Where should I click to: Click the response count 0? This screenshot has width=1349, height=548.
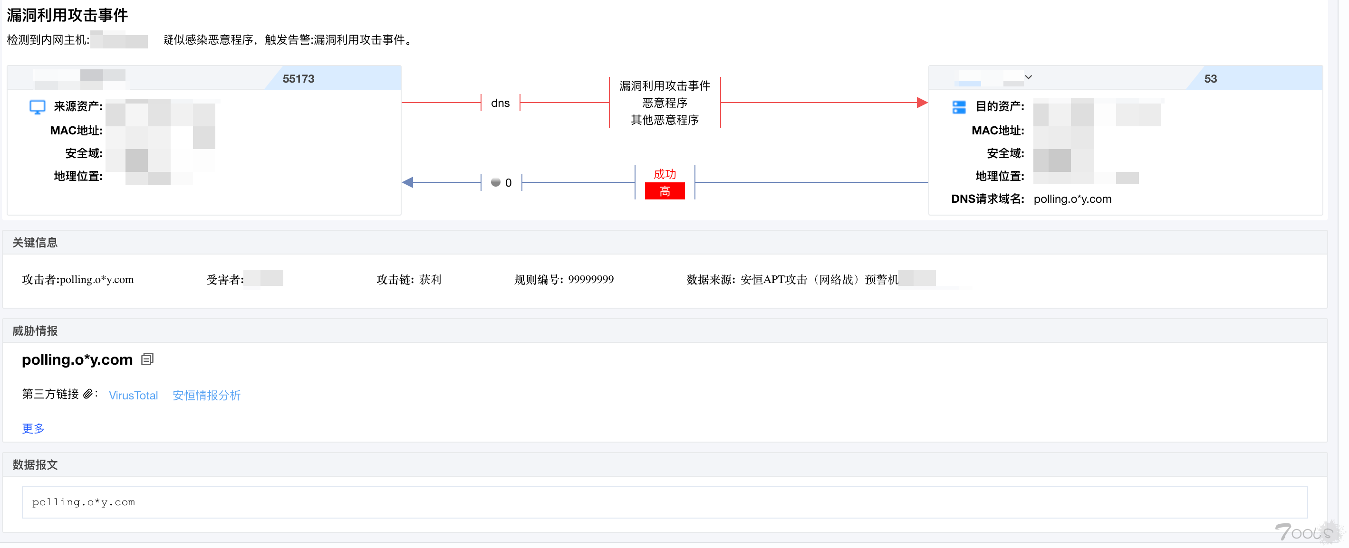[508, 183]
